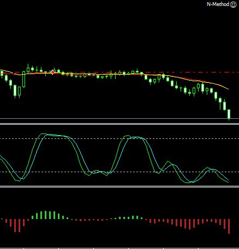The height and width of the screenshot is (249, 239).
Task: Click the oscillator line's rightmost end point
Action: click(x=229, y=182)
